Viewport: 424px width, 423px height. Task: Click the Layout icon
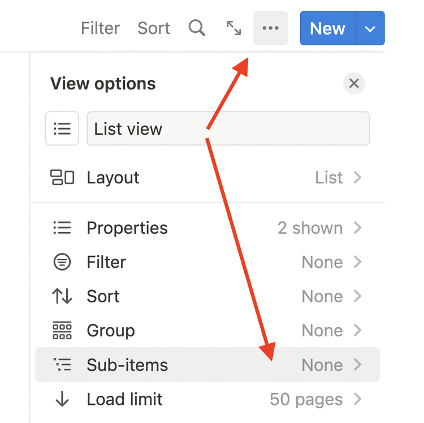click(62, 177)
